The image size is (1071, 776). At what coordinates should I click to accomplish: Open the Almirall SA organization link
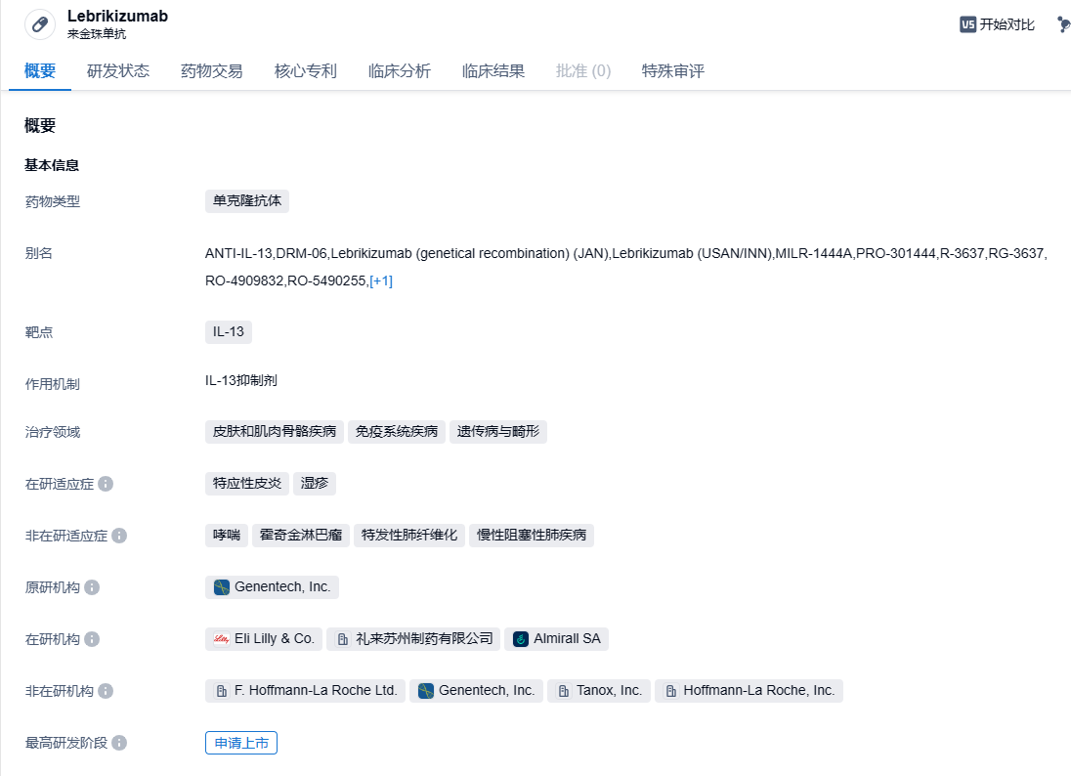pyautogui.click(x=558, y=639)
